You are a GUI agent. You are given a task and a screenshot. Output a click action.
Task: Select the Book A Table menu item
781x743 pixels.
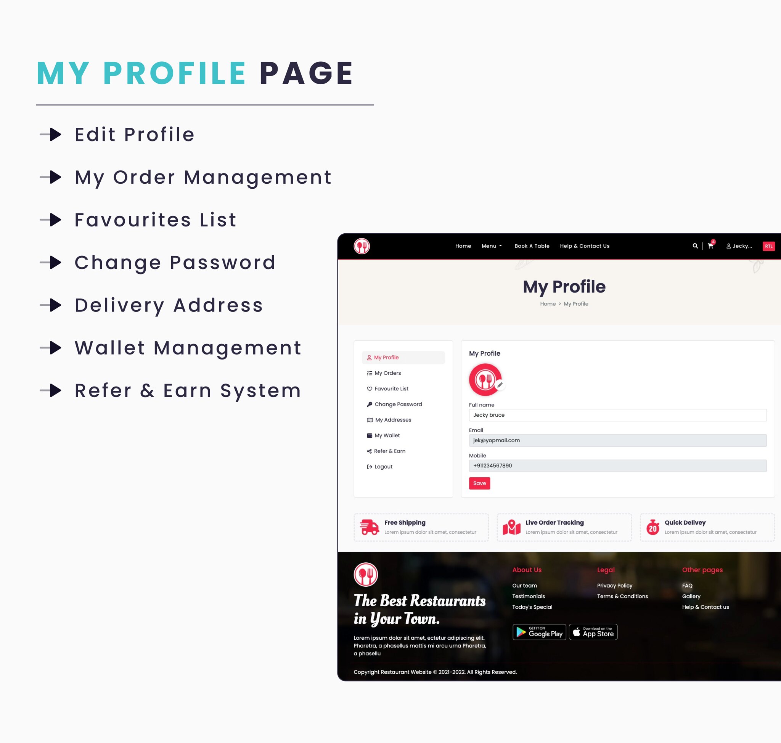531,246
